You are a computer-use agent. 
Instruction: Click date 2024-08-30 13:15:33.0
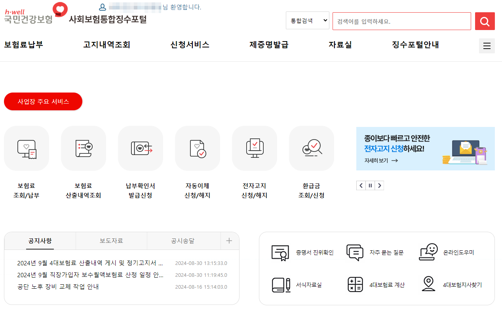pyautogui.click(x=201, y=263)
